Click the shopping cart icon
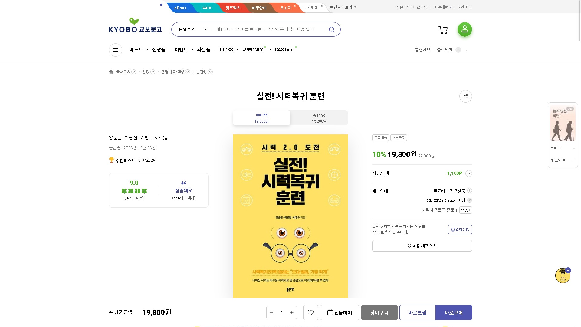Viewport: 581px width, 327px height. click(443, 30)
